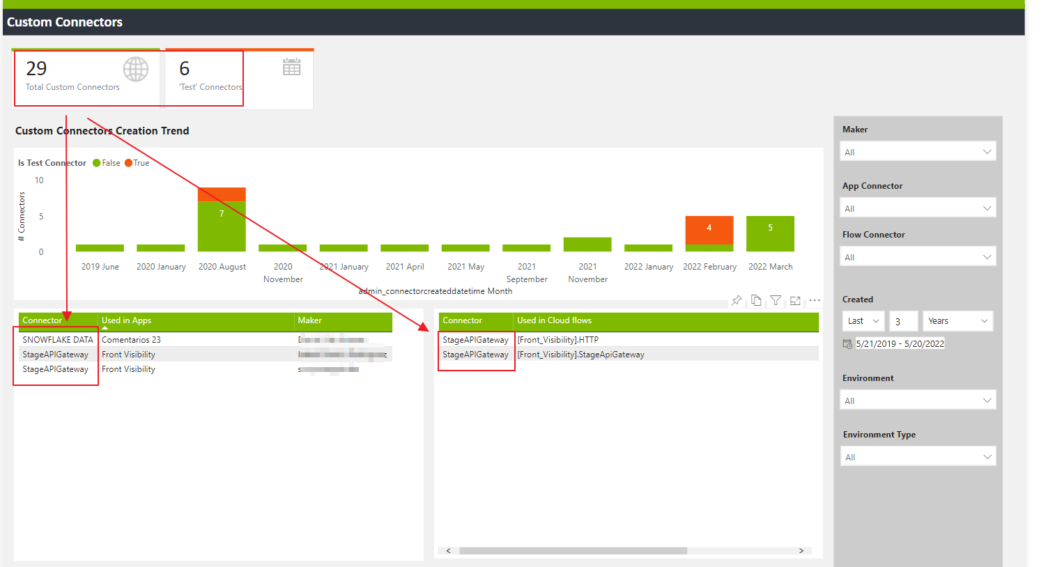Click the copy visual icon
The image size is (1048, 567).
click(x=756, y=300)
